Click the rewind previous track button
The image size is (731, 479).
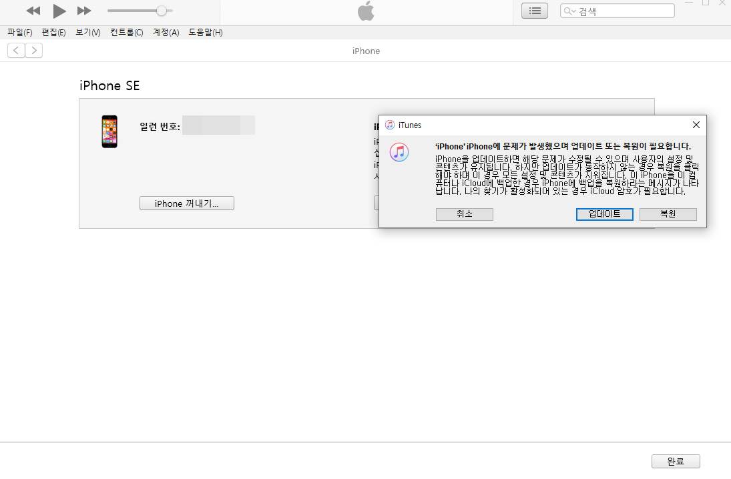[33, 11]
